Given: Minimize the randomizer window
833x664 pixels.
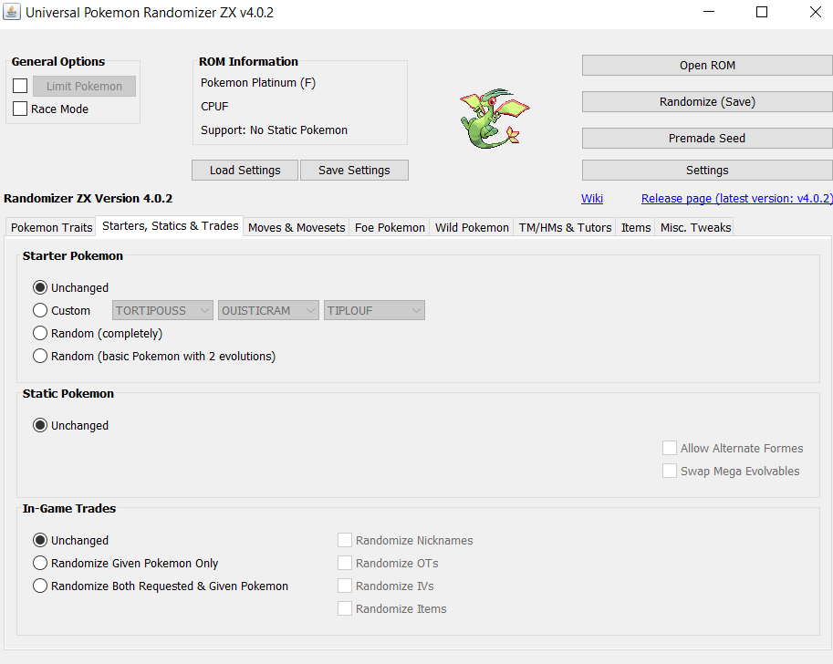Looking at the screenshot, I should click(709, 12).
